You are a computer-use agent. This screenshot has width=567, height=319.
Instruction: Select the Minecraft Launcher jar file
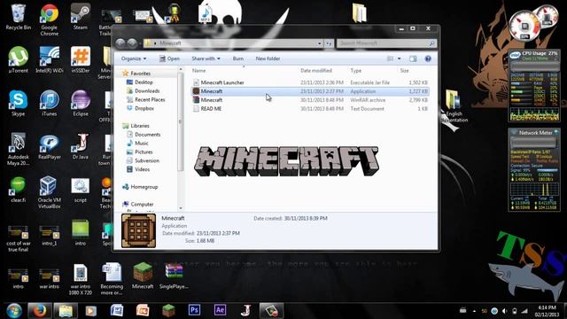(x=310, y=82)
